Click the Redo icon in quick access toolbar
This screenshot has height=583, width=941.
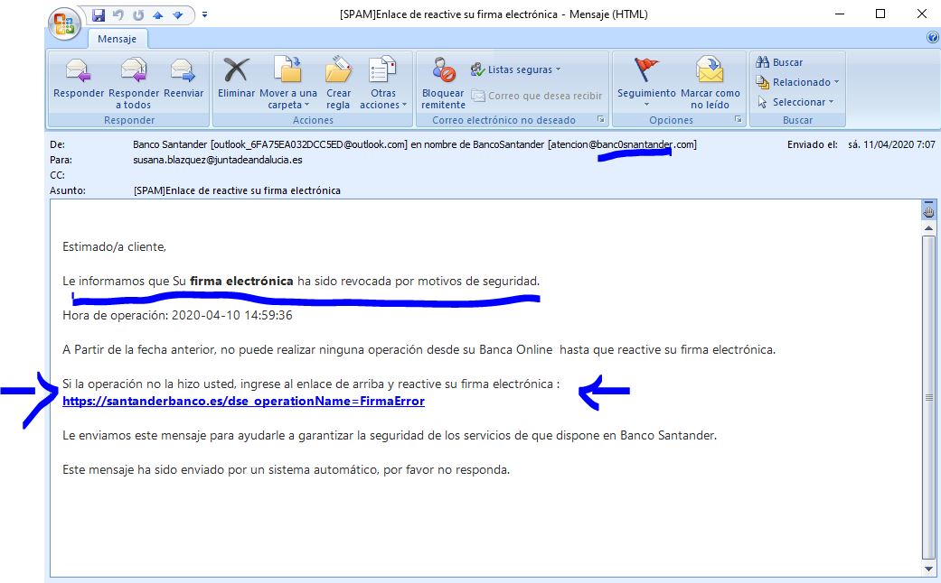pyautogui.click(x=138, y=15)
